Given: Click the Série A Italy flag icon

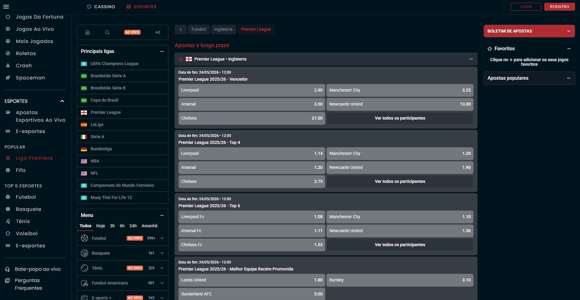Looking at the screenshot, I should point(84,137).
